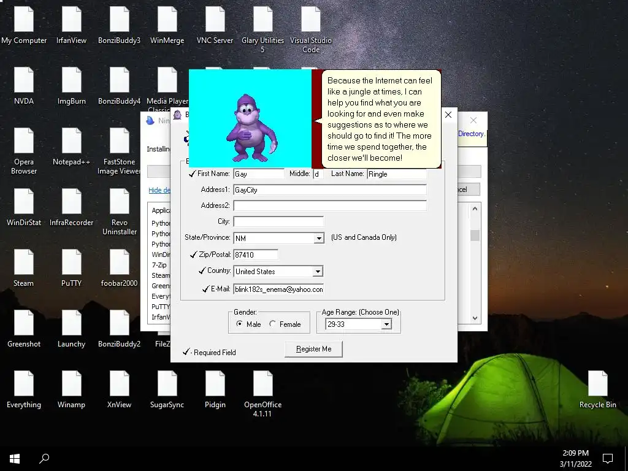This screenshot has width=628, height=471.
Task: Open FastStone Image Viewer icon
Action: [120, 151]
